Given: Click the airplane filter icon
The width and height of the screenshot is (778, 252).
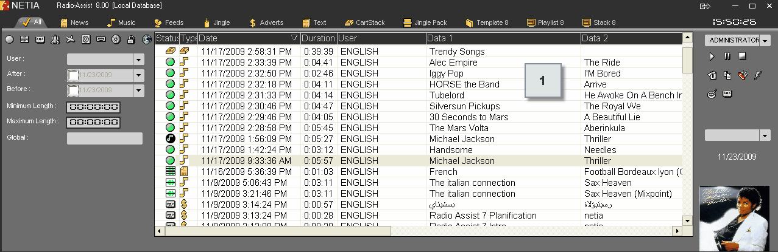Looking at the screenshot, I should pos(70,40).
